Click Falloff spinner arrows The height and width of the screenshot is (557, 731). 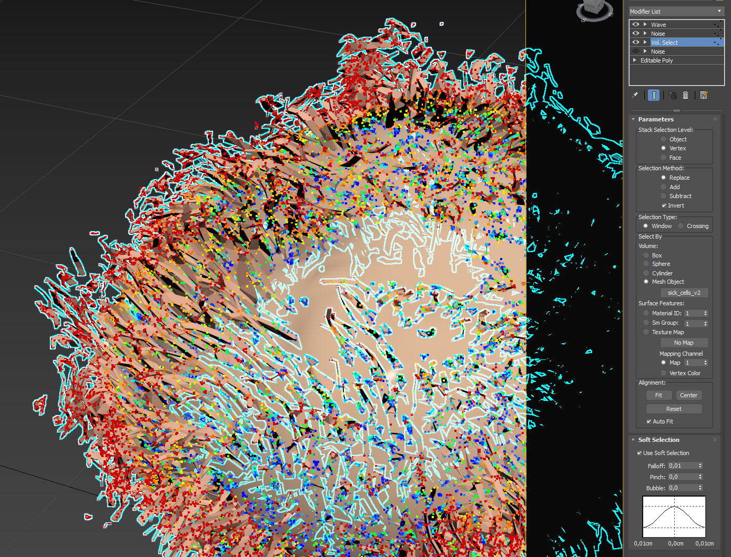pos(700,466)
